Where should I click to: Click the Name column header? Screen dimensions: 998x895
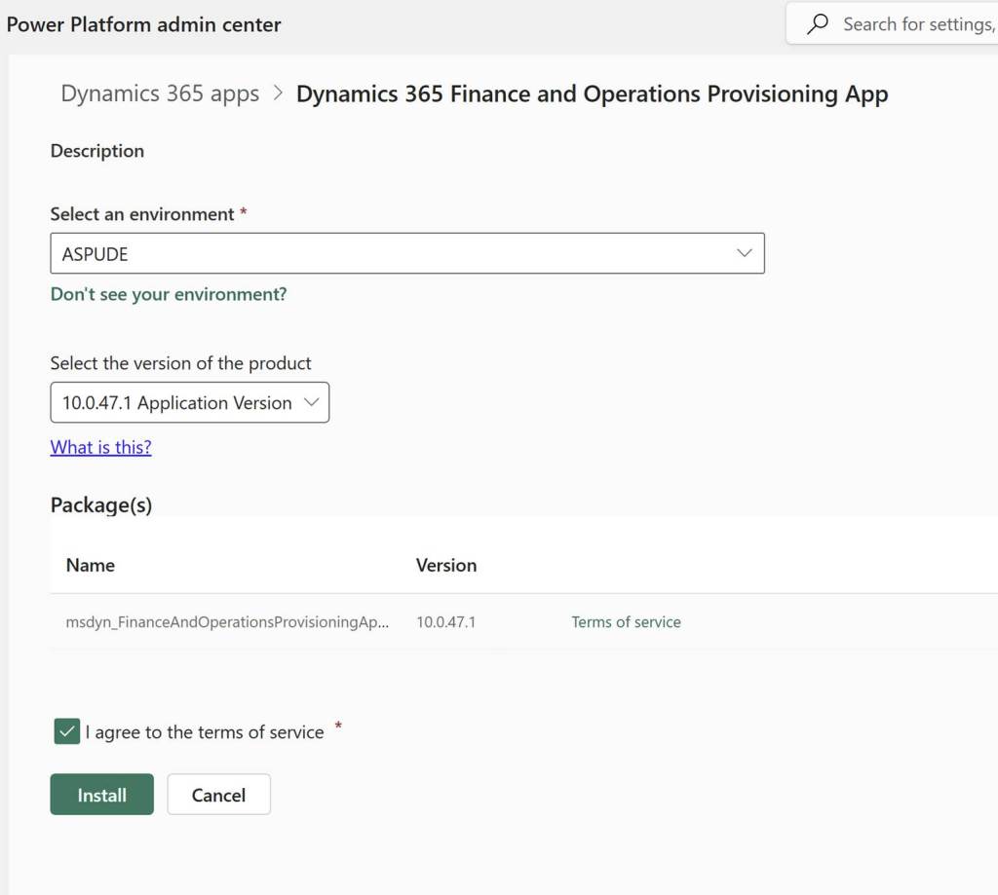click(91, 565)
